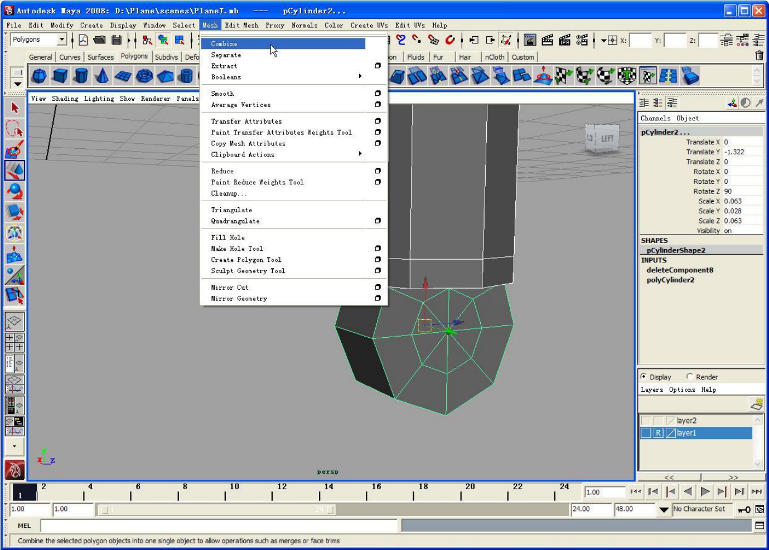This screenshot has width=769, height=550.
Task: Click the Open Scene folder icon
Action: 100,40
